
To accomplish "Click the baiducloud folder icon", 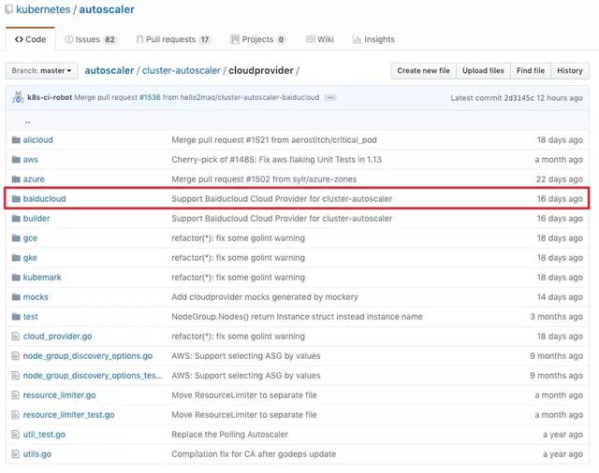I will 16,199.
